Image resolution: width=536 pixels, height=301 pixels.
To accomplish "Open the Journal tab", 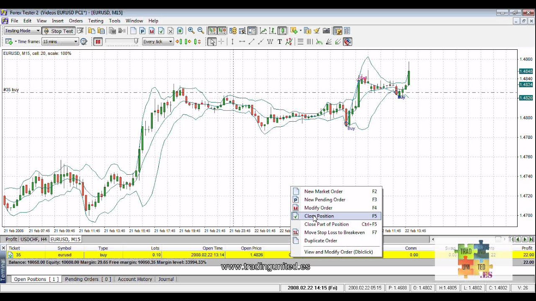I will [166, 279].
